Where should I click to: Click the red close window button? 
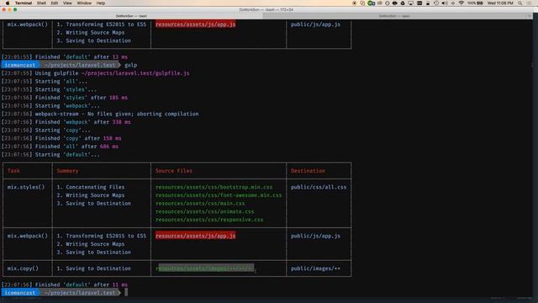click(4, 9)
